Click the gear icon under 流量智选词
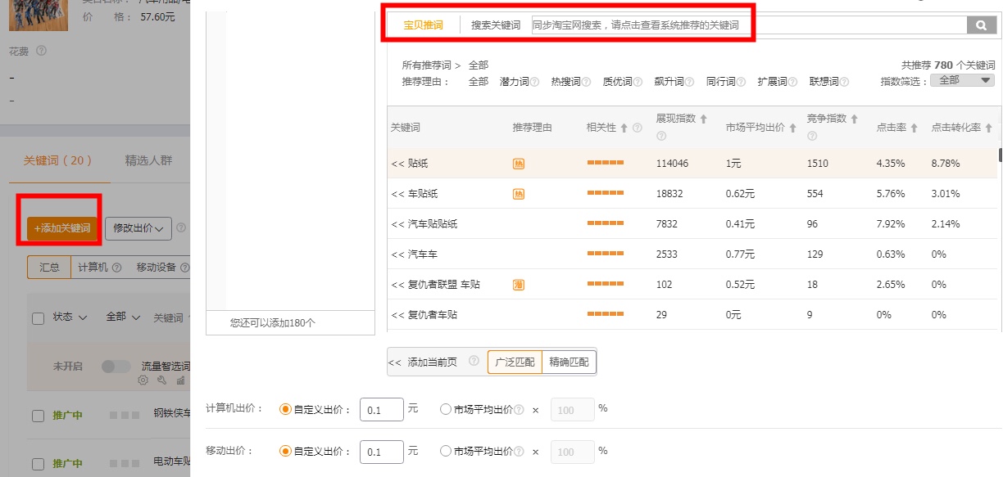1003x477 pixels. point(143,379)
